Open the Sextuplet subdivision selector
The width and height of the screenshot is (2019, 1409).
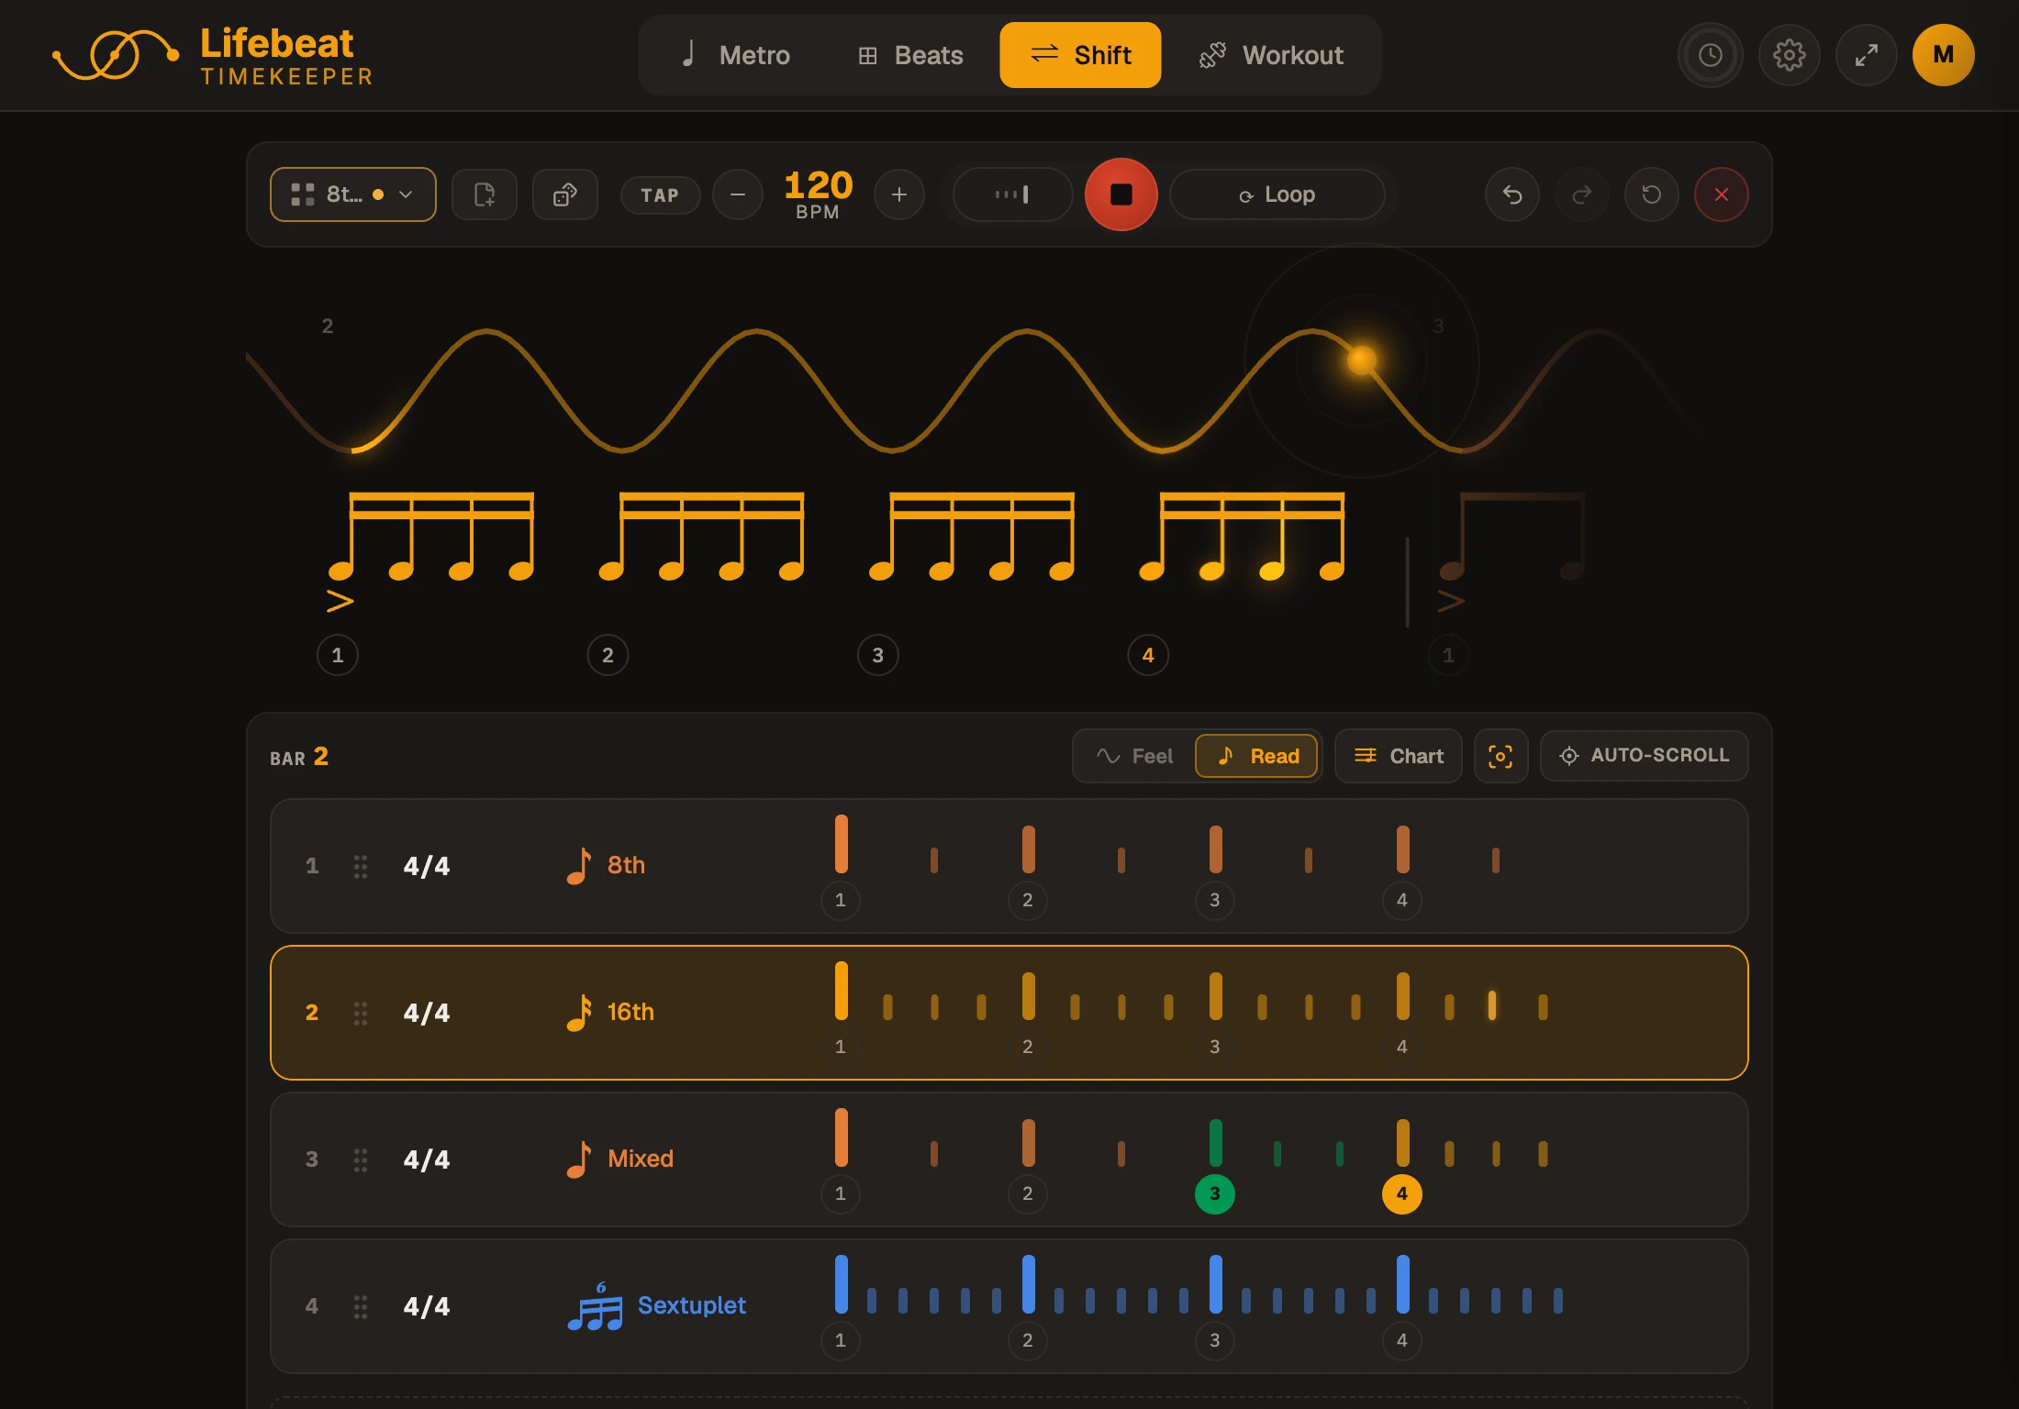click(x=656, y=1305)
